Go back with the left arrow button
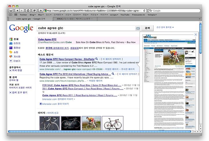This screenshot has height=141, width=209. click(x=17, y=10)
